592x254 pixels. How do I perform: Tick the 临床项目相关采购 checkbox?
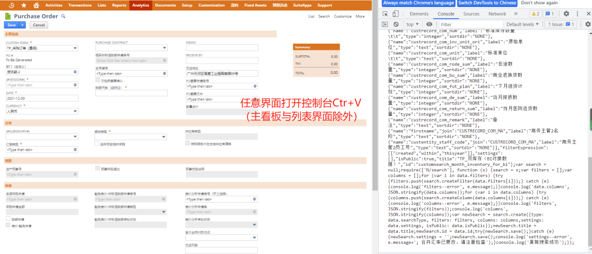click(x=96, y=144)
